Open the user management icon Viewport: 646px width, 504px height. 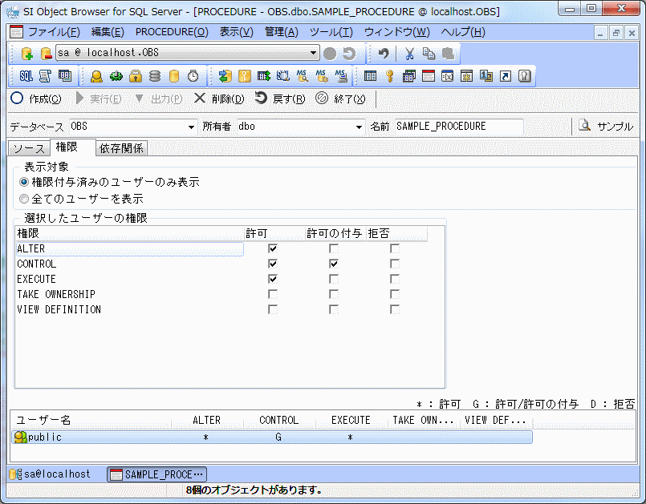(x=96, y=76)
